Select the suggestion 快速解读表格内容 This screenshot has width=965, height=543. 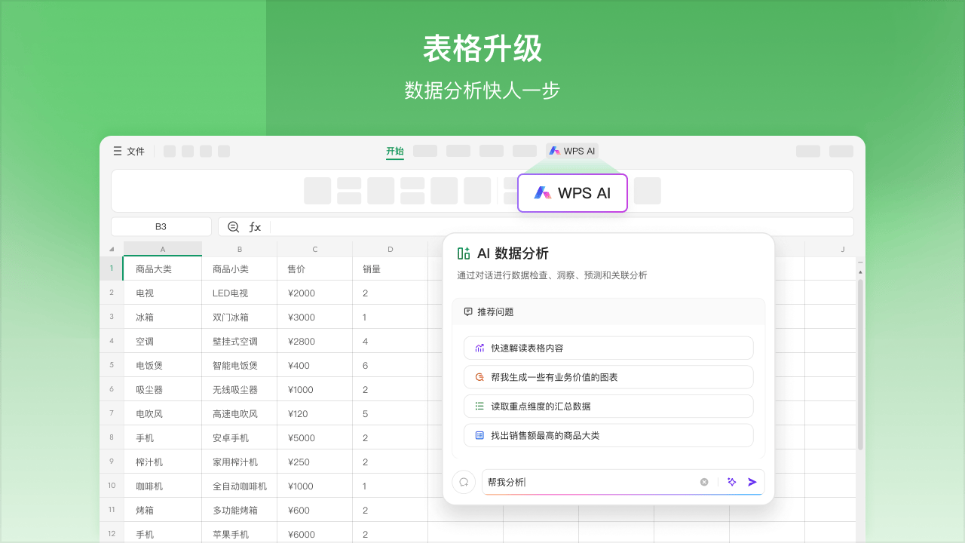tap(608, 348)
